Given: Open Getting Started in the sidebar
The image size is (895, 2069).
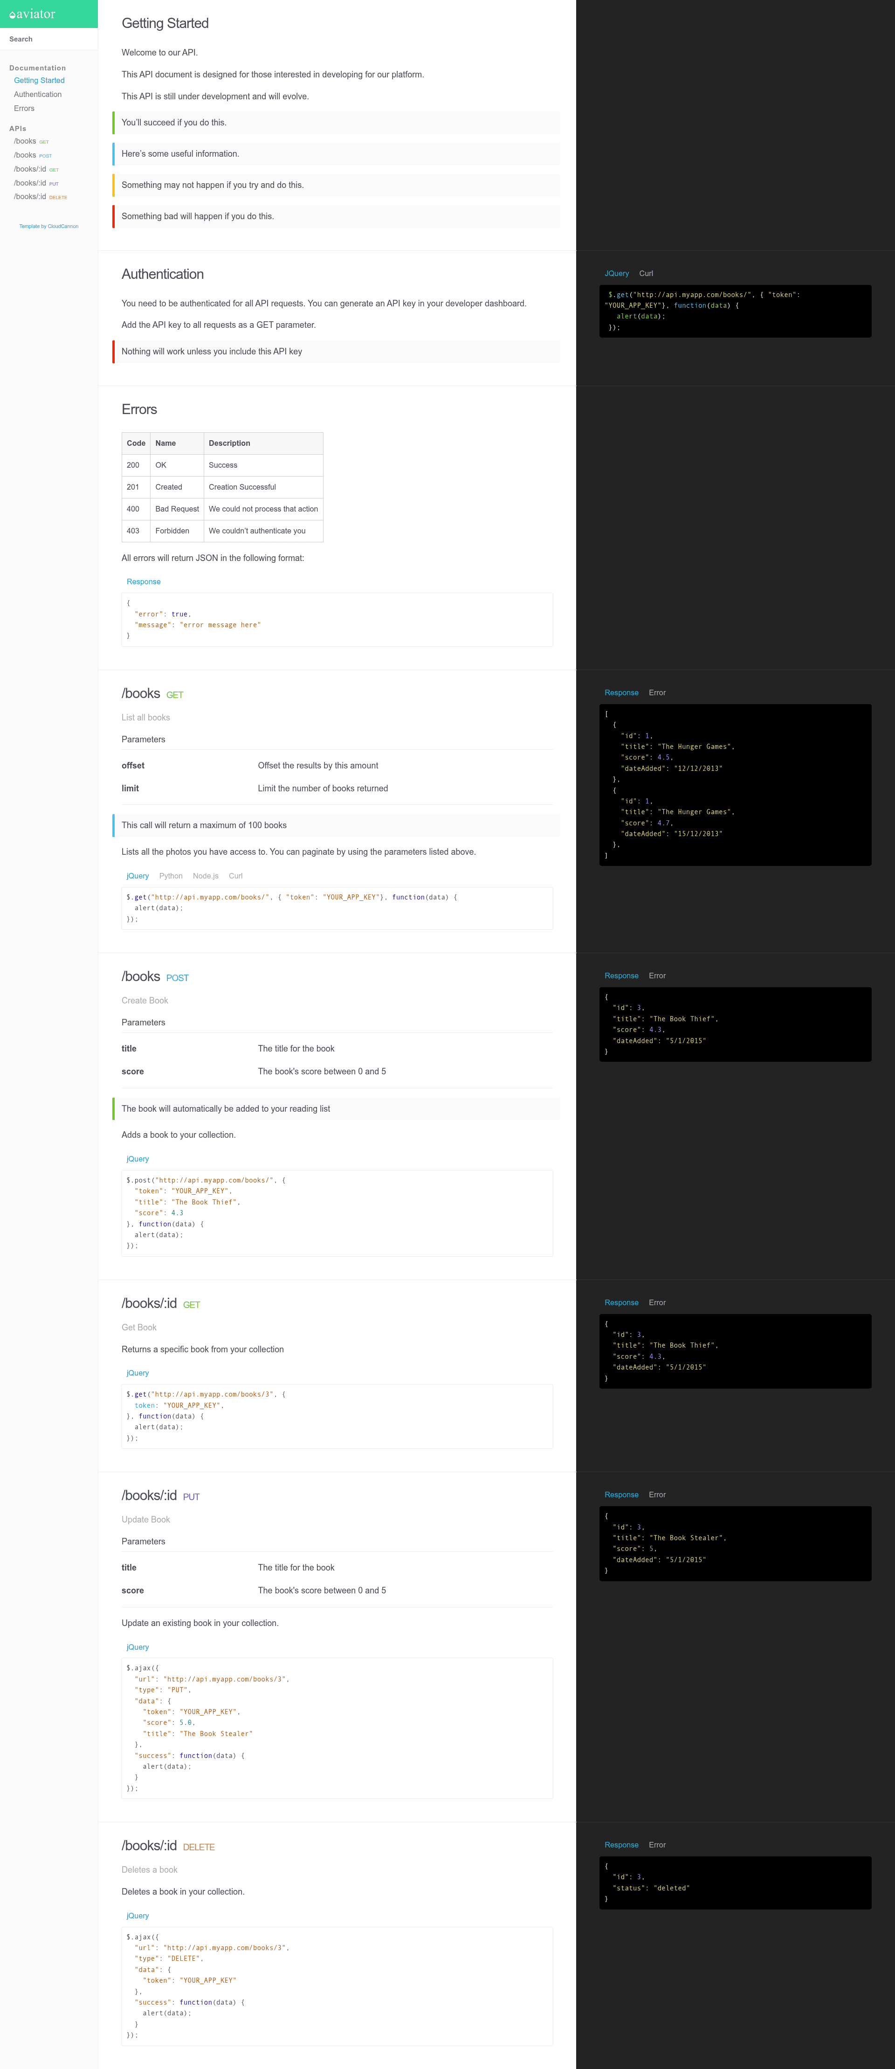Looking at the screenshot, I should point(39,80).
